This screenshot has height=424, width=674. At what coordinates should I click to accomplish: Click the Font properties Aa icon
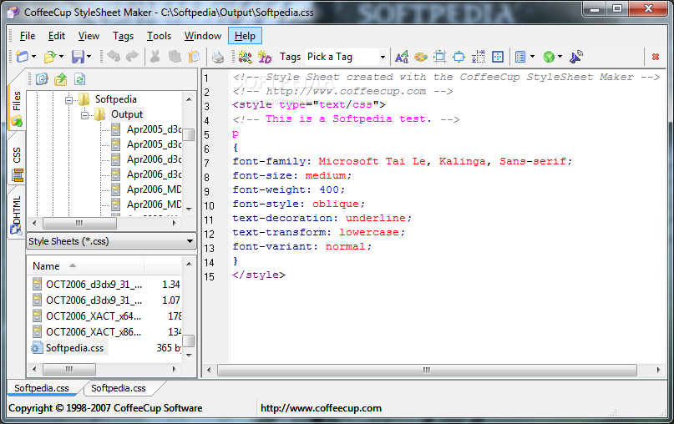(x=402, y=57)
